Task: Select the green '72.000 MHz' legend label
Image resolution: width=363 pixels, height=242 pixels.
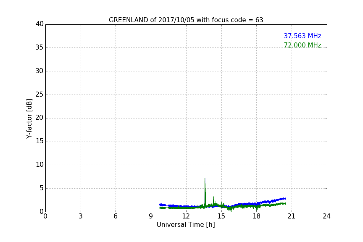Action: pyautogui.click(x=302, y=45)
